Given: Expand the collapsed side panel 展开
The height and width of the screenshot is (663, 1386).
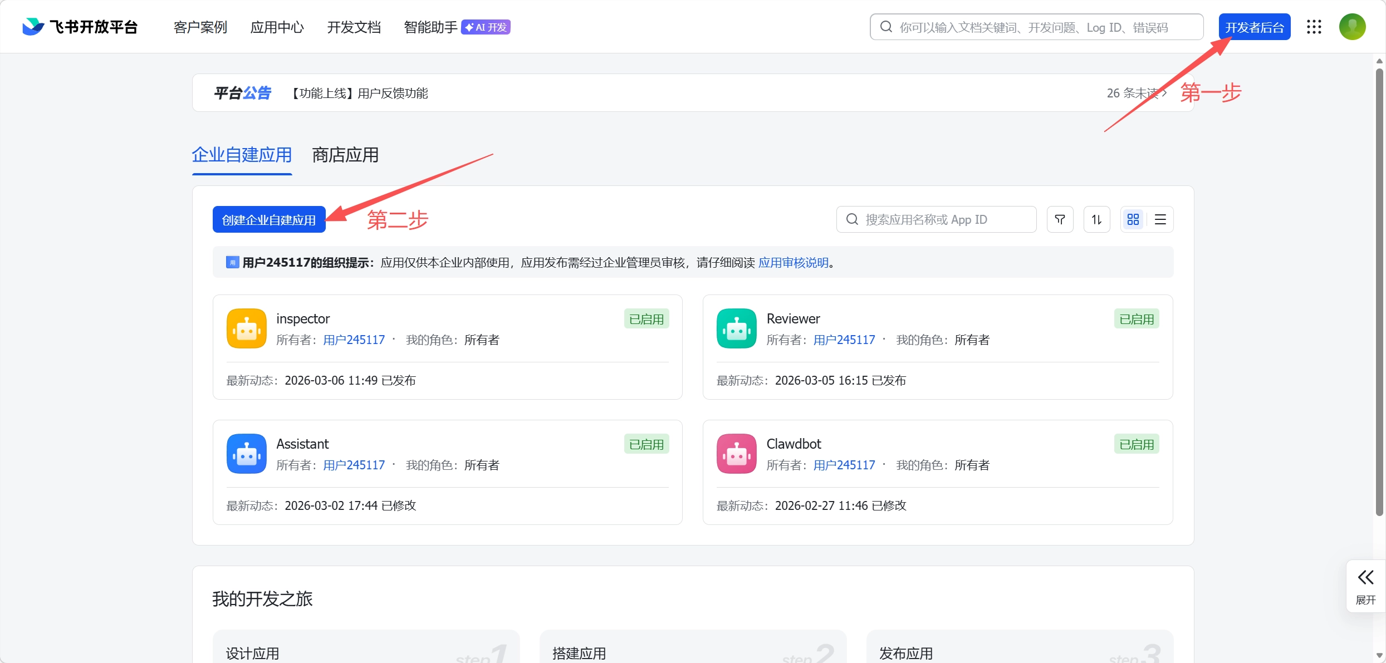Looking at the screenshot, I should coord(1365,586).
